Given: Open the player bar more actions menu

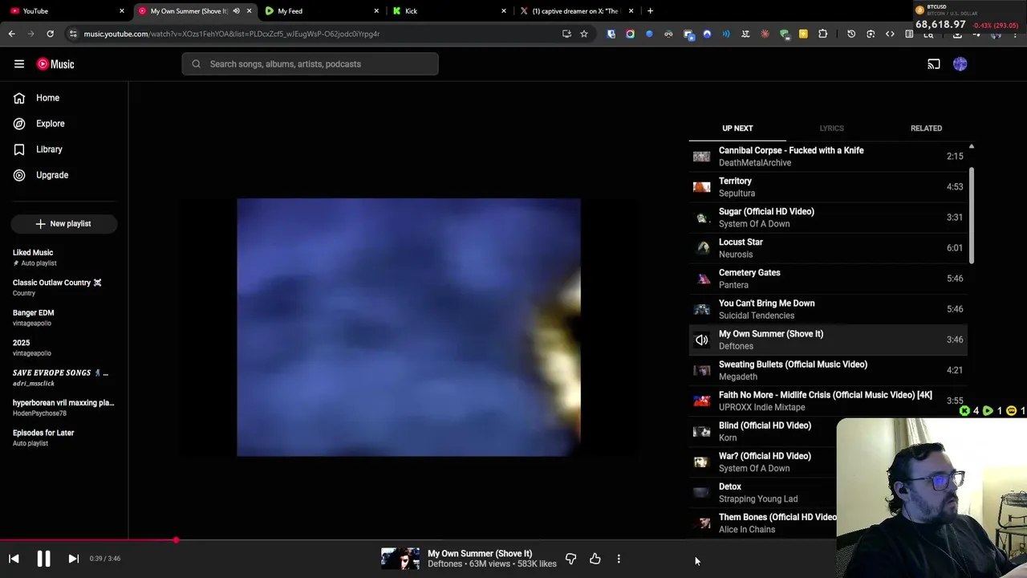Looking at the screenshot, I should click(x=619, y=559).
